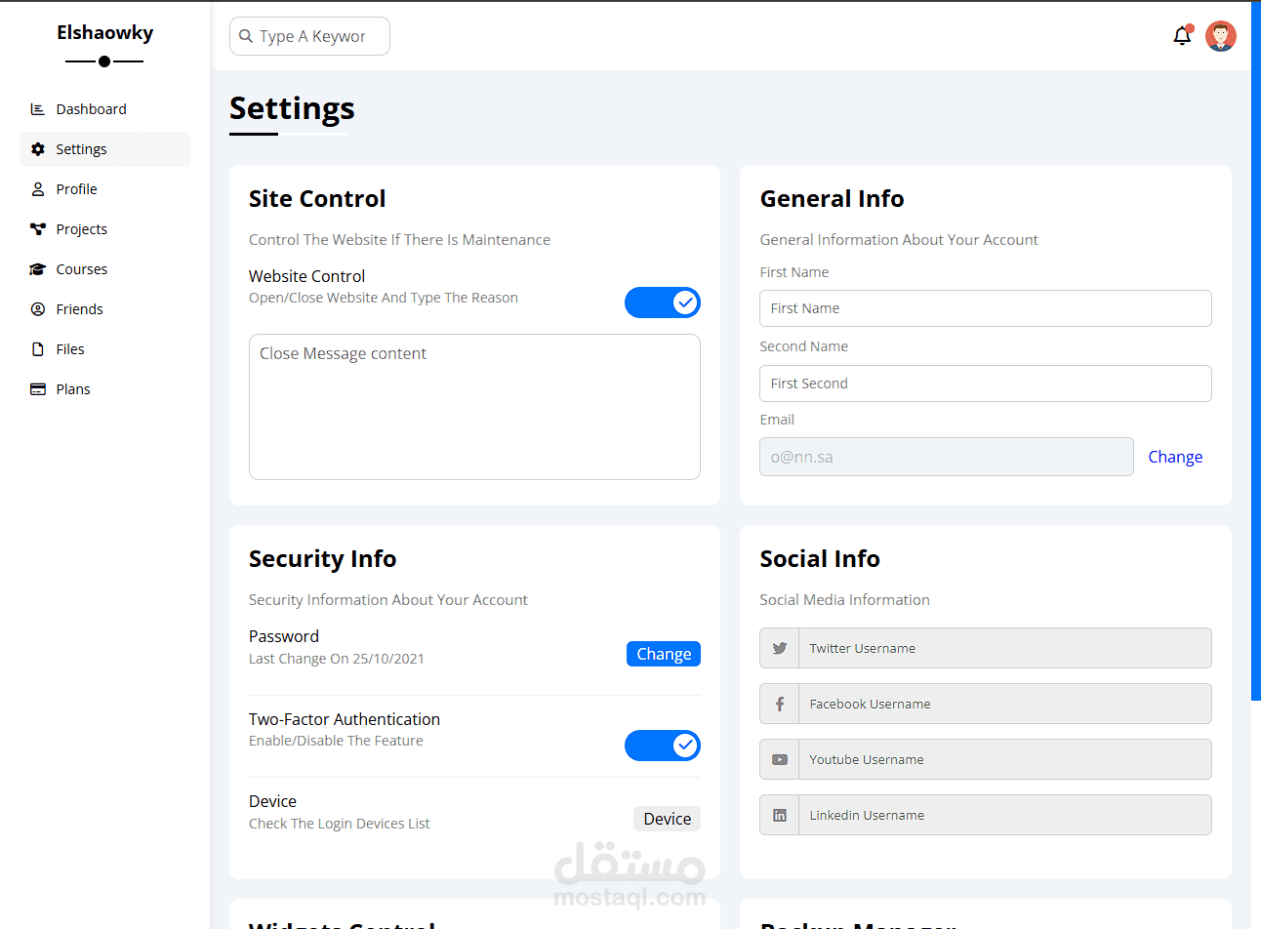Image resolution: width=1261 pixels, height=929 pixels.
Task: Click the Courses graduation cap icon
Action: click(38, 269)
